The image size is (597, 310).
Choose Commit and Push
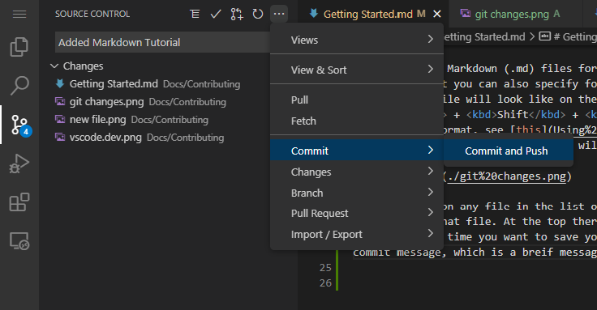coord(509,151)
